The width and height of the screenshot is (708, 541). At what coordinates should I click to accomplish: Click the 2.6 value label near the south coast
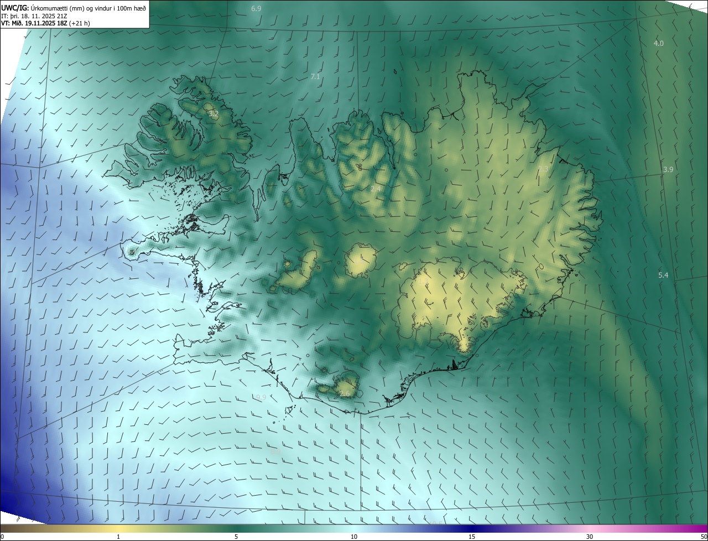click(345, 393)
